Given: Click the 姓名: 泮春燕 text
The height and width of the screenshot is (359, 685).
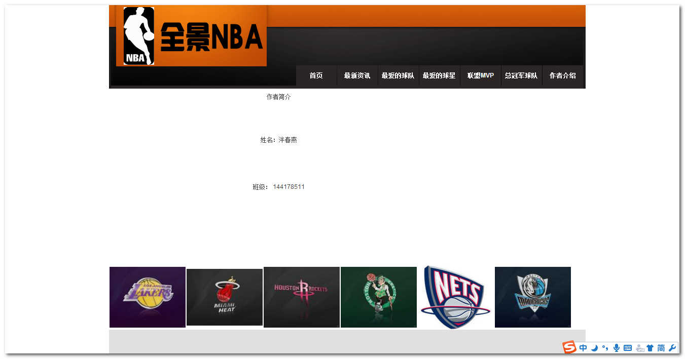Looking at the screenshot, I should click(x=279, y=140).
